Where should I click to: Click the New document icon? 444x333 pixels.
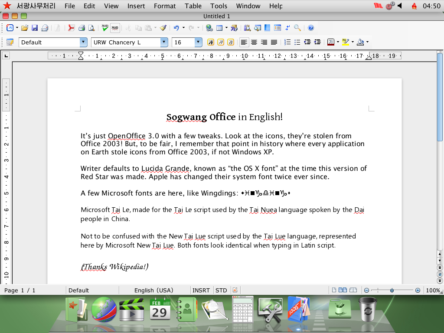[x=10, y=28]
